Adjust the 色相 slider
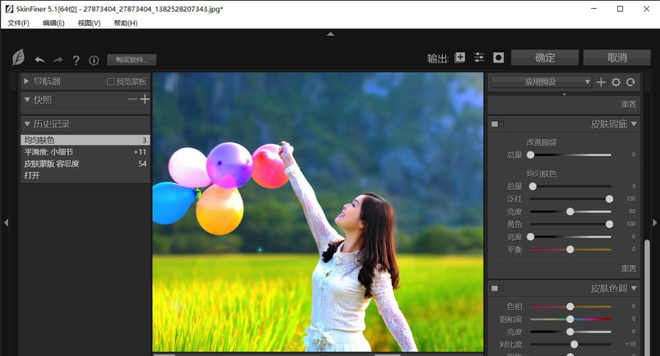Image resolution: width=660 pixels, height=356 pixels. [x=571, y=306]
